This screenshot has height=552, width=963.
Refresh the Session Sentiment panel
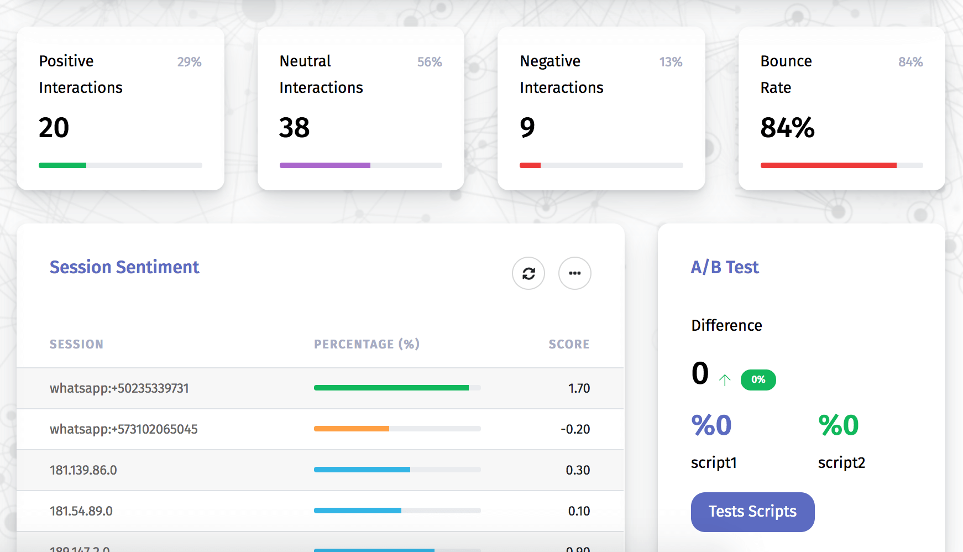tap(528, 273)
